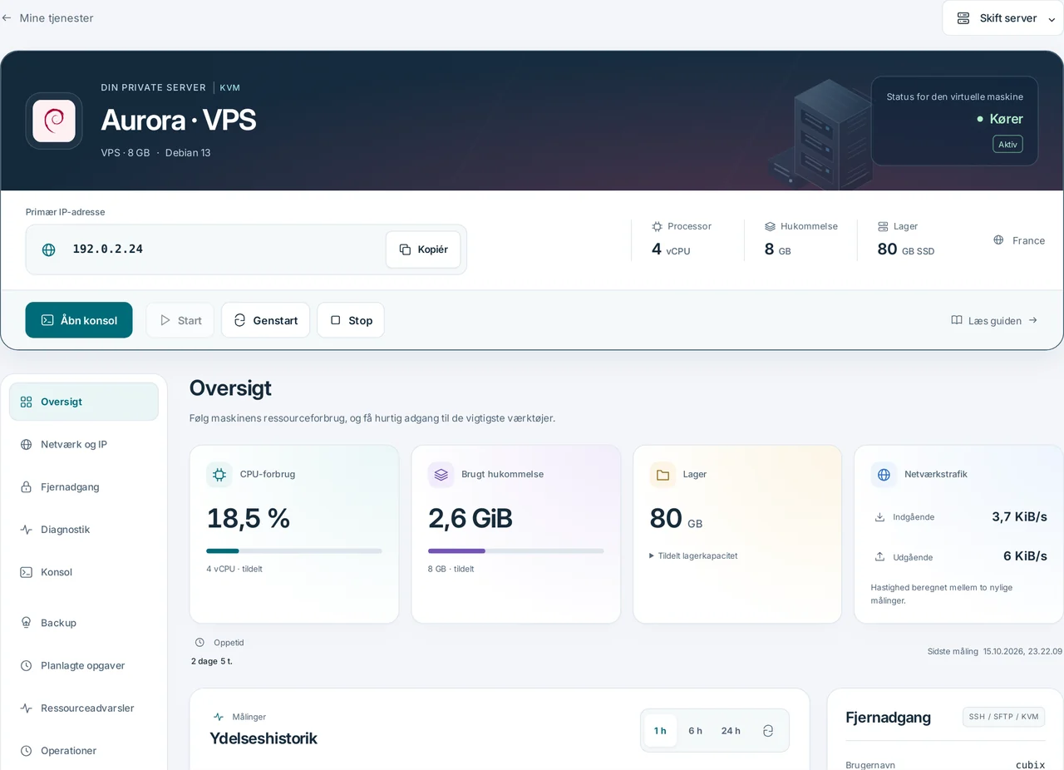Image resolution: width=1064 pixels, height=770 pixels.
Task: Switch chart range to 6 h
Action: [x=695, y=731]
